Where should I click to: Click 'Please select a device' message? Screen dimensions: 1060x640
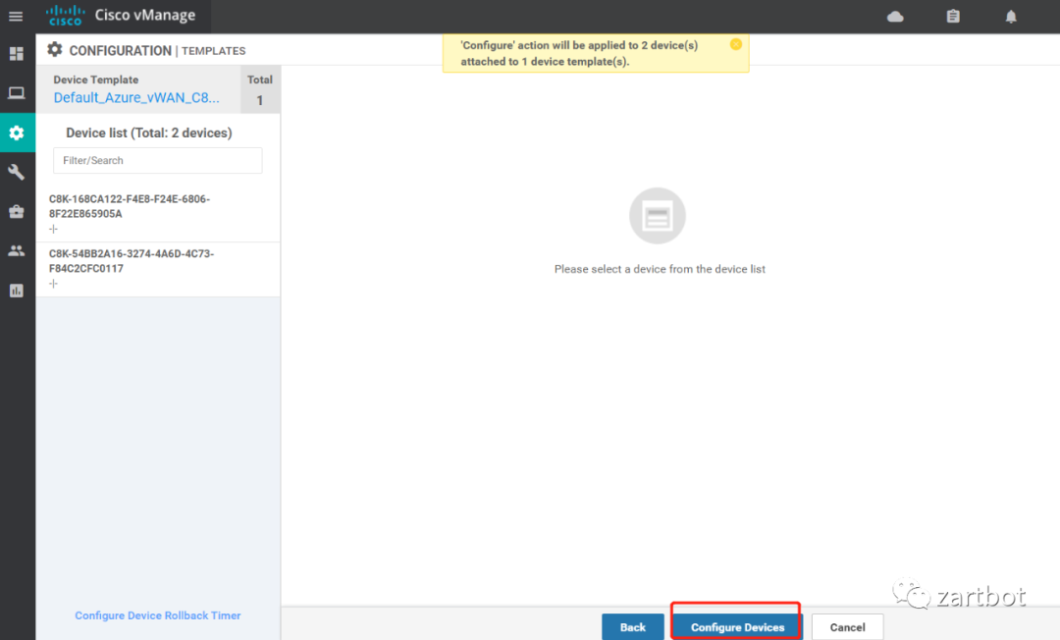click(x=660, y=269)
